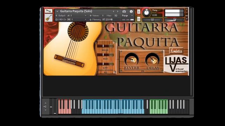Expand the Guitarra Paquita instrument name dropdown
The height and width of the screenshot is (126, 225).
click(57, 11)
